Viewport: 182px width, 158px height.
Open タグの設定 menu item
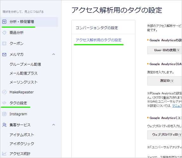[x=18, y=103]
